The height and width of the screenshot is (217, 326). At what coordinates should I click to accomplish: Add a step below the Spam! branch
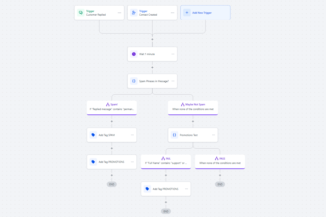tap(112, 121)
